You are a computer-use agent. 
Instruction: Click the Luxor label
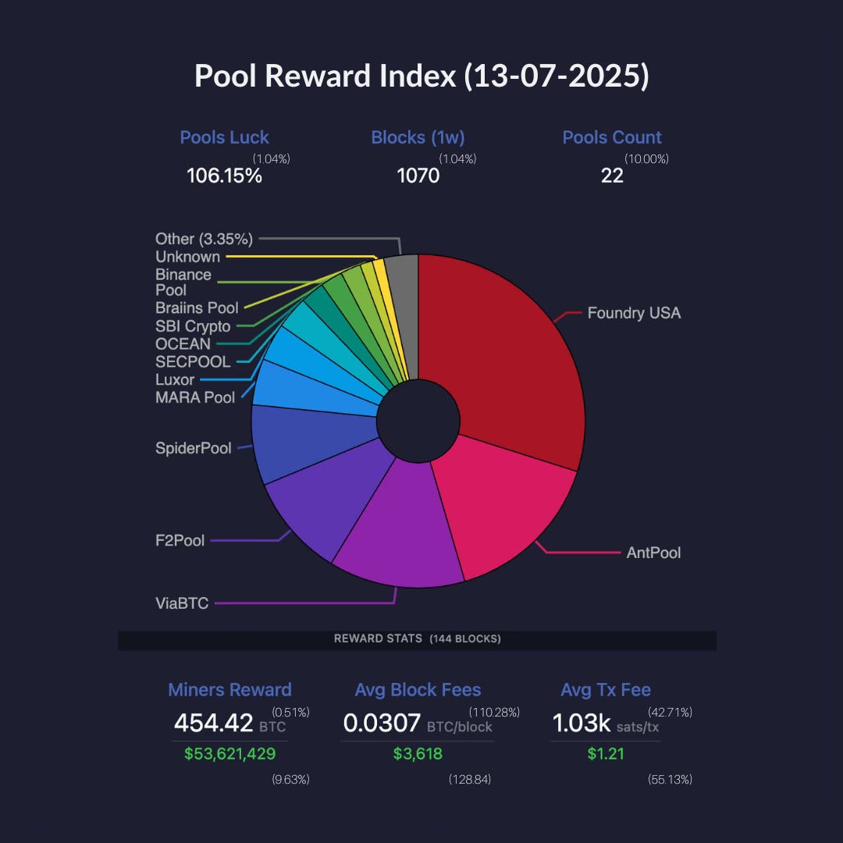click(175, 379)
